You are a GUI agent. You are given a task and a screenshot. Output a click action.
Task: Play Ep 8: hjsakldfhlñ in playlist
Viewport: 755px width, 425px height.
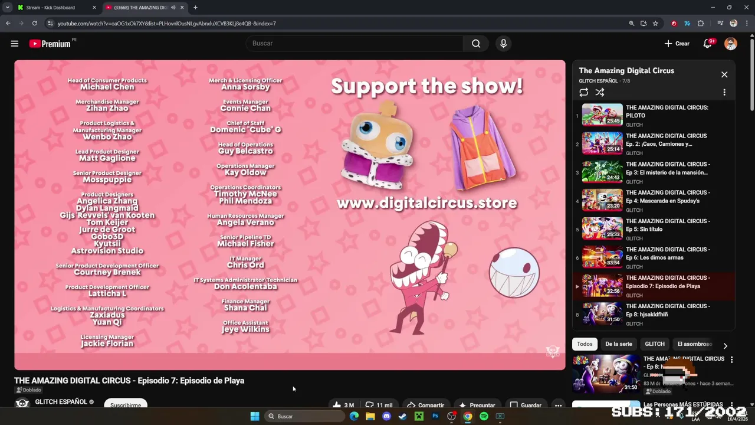(x=654, y=314)
